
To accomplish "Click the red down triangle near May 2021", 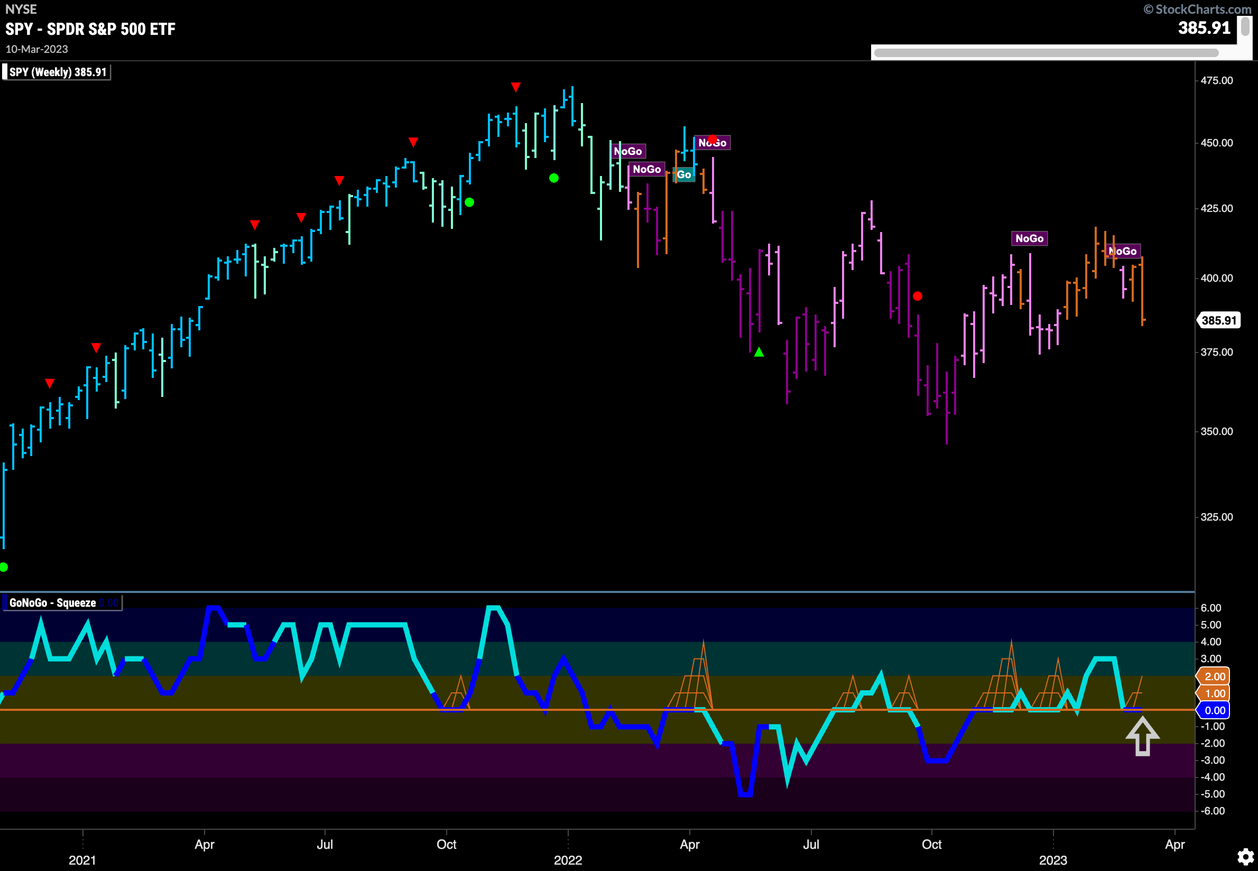I will (255, 225).
